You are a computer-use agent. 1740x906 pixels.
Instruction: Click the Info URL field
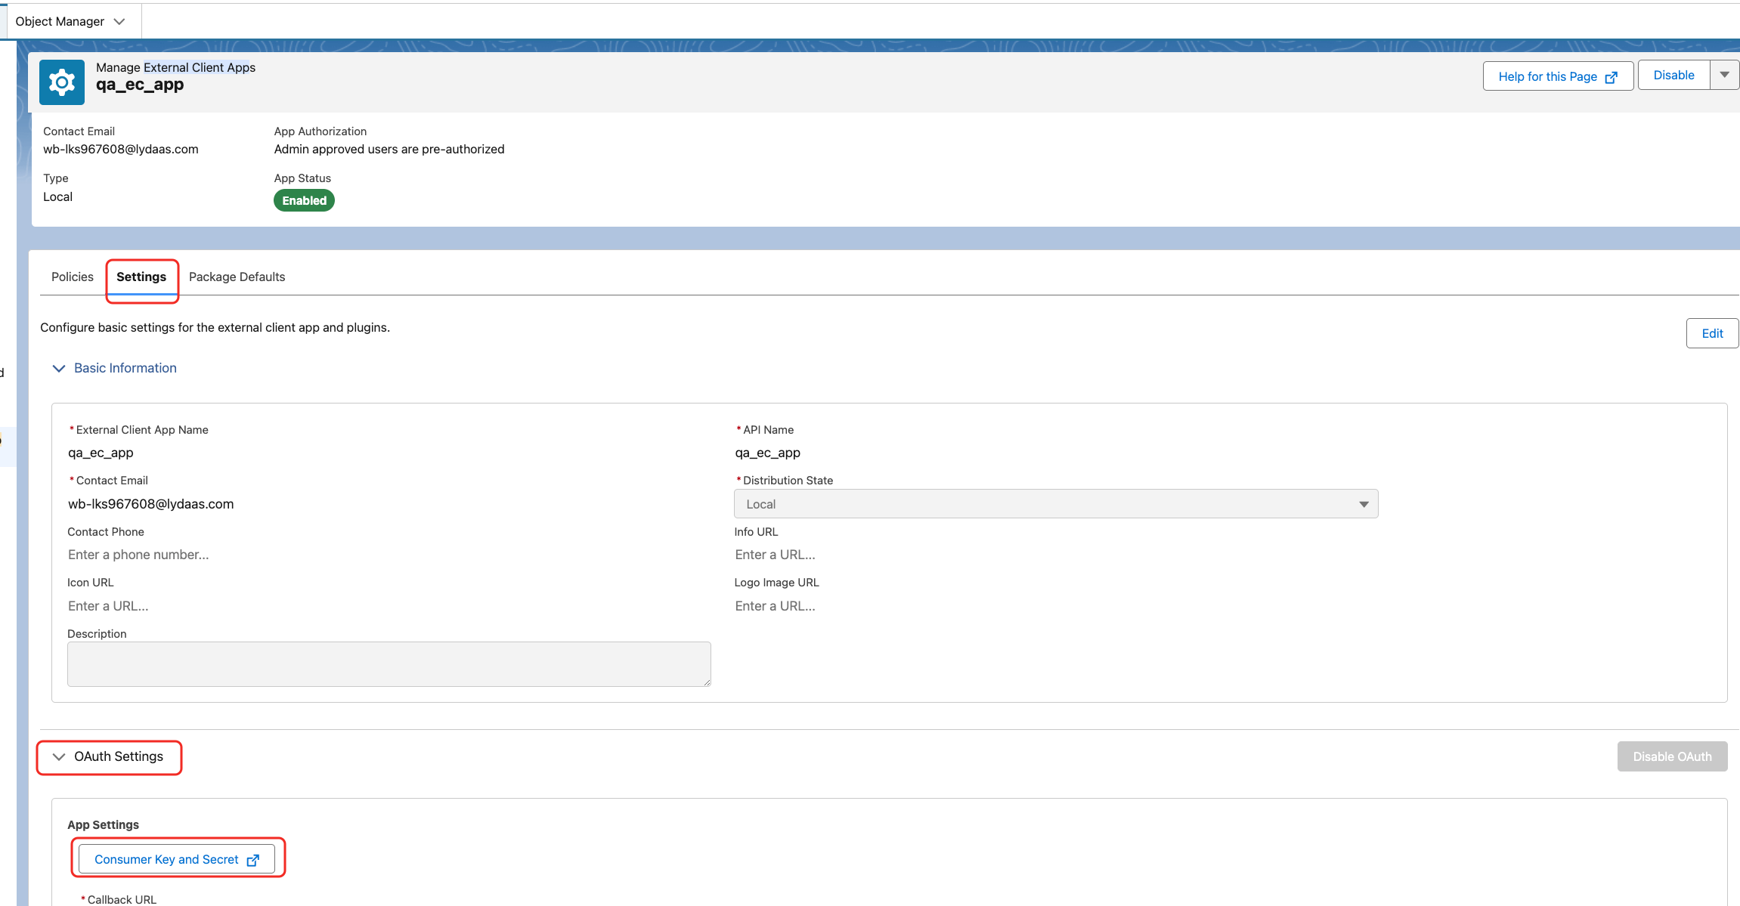pos(775,555)
